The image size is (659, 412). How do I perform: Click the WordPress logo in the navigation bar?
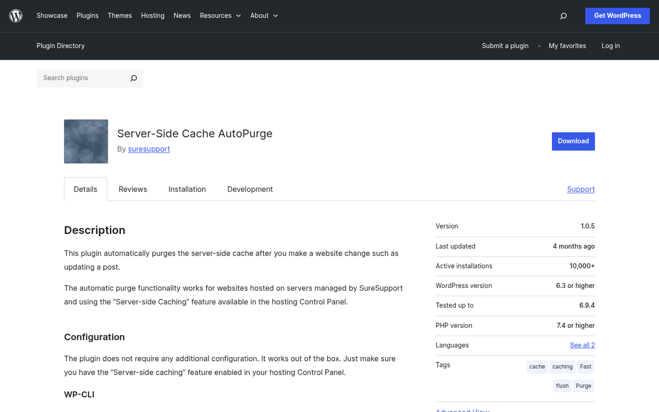[15, 15]
